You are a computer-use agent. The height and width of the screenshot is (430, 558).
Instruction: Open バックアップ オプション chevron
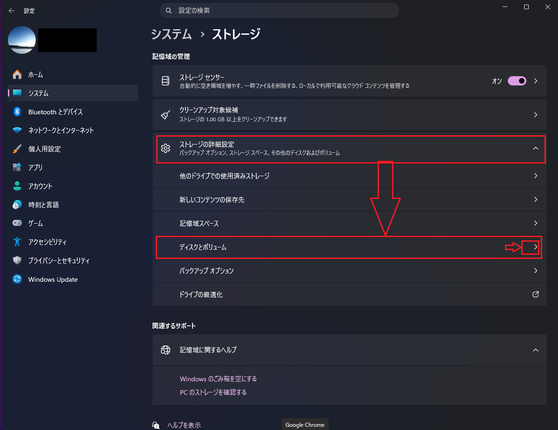point(536,270)
